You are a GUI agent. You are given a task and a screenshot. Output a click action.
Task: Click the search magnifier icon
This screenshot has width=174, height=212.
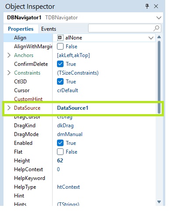pos(156,28)
